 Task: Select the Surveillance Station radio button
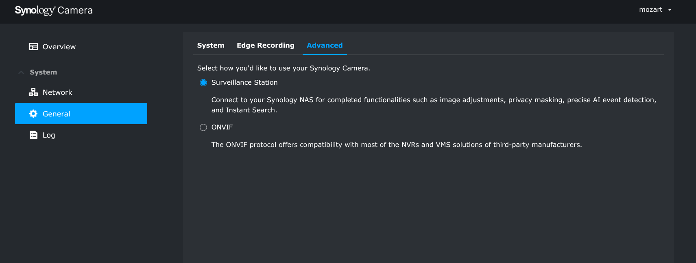pyautogui.click(x=203, y=83)
